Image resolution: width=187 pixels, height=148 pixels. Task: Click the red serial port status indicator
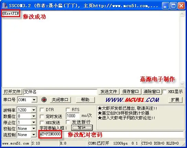pyautogui.click(x=44, y=99)
